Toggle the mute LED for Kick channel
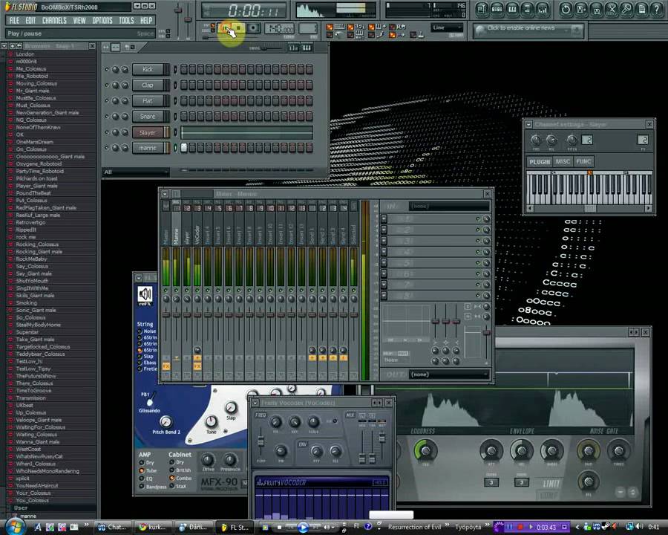The height and width of the screenshot is (535, 668). [x=106, y=69]
